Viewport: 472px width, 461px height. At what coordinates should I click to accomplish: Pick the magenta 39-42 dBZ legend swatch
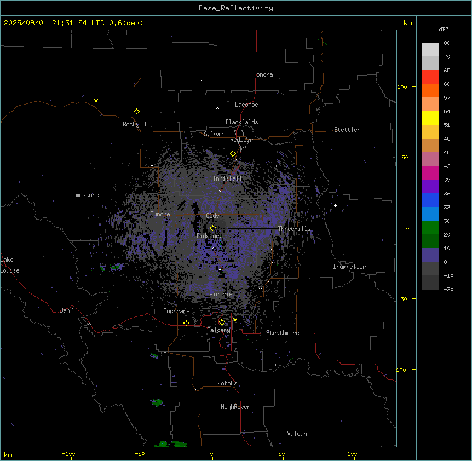[x=430, y=173]
